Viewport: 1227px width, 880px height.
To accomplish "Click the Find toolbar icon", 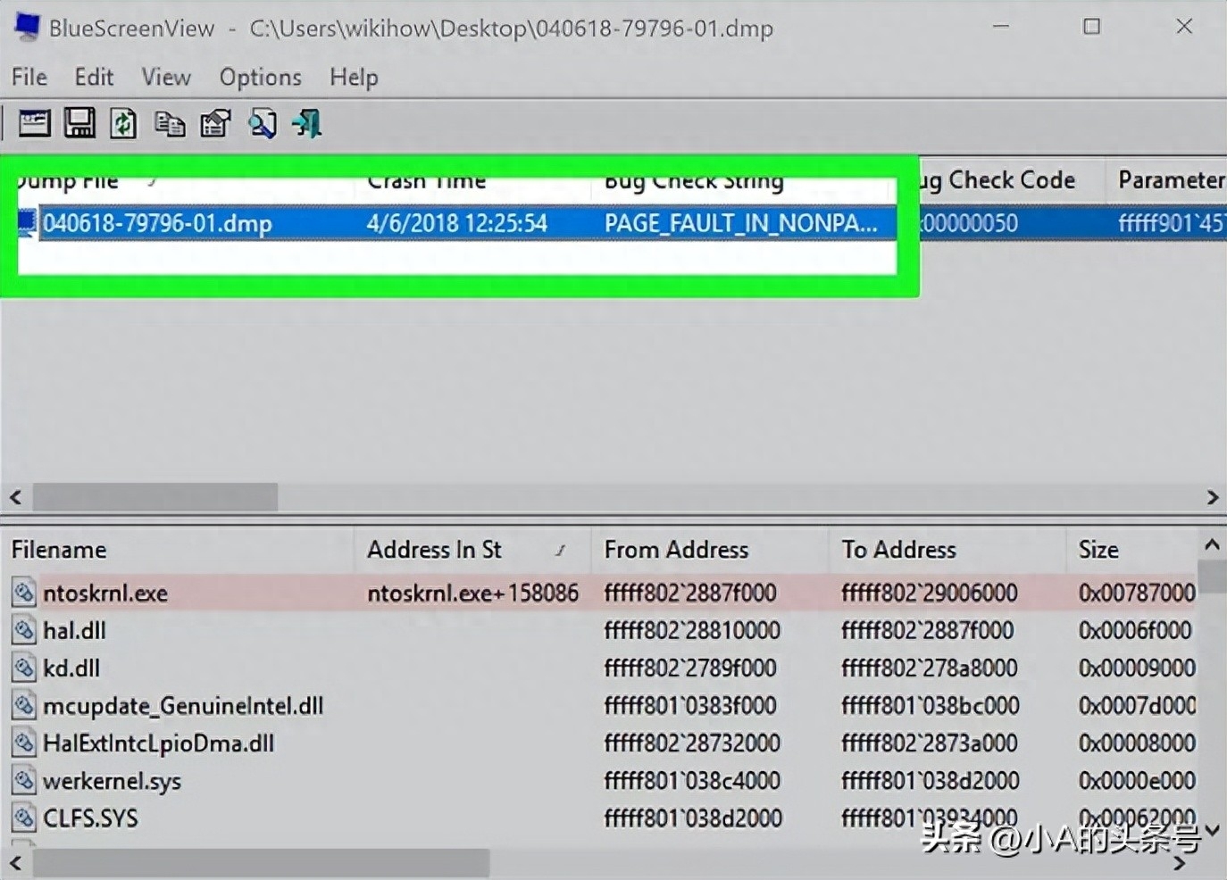I will point(262,123).
